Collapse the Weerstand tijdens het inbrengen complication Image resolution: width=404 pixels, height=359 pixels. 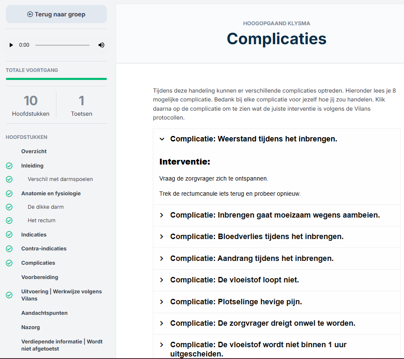coord(162,139)
